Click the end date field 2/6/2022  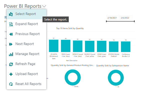[126, 18]
